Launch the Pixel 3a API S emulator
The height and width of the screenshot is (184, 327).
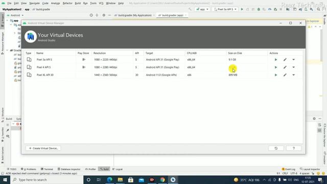276,60
